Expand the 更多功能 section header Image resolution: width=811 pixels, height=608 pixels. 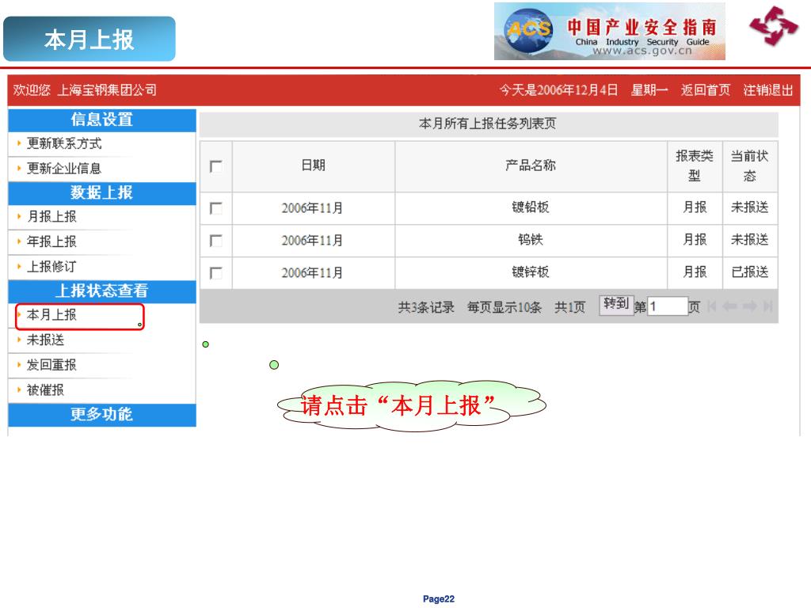[102, 415]
